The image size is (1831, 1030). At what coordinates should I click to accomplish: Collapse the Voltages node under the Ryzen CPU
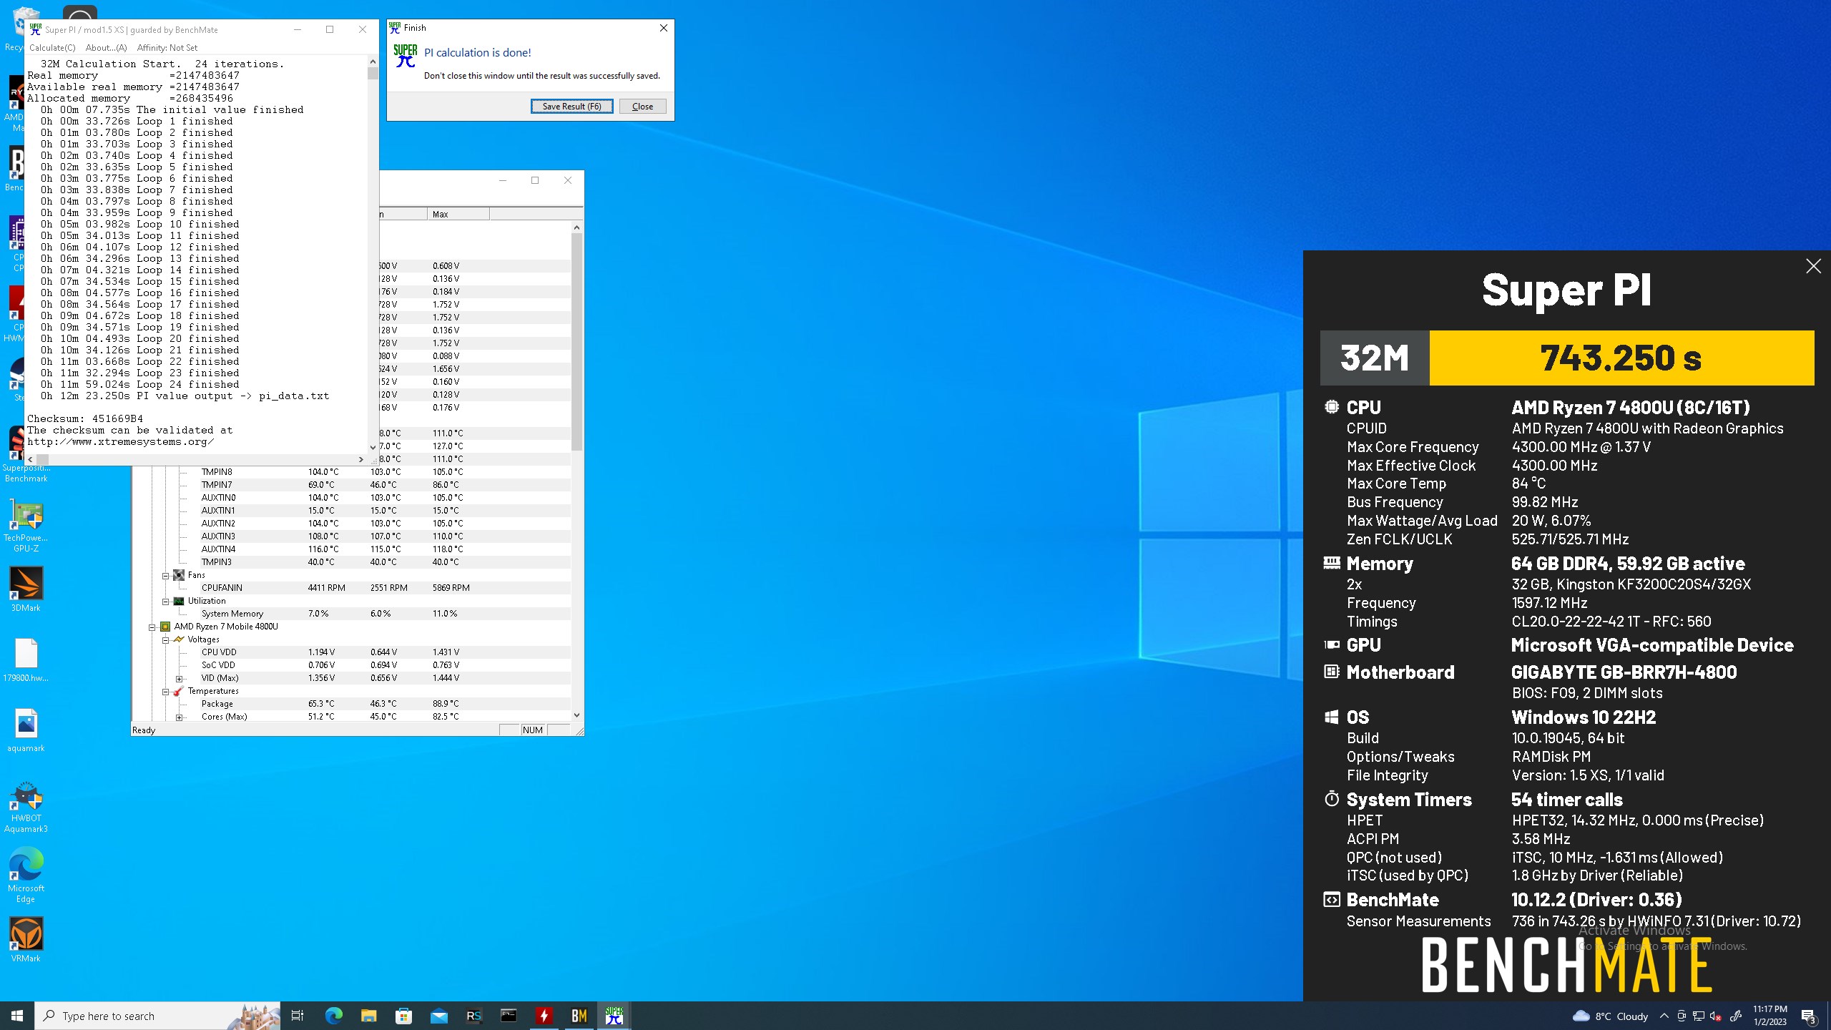click(165, 639)
